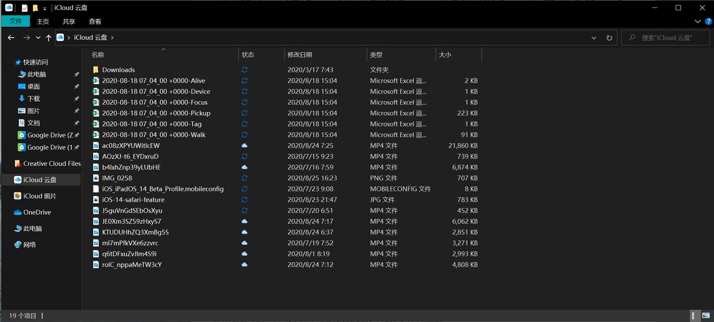Select file q6tDFxuZvJlm4S9i

tap(129, 254)
